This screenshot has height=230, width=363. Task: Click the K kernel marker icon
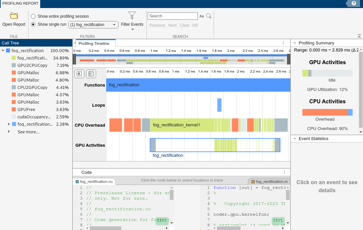pyautogui.click(x=79, y=74)
